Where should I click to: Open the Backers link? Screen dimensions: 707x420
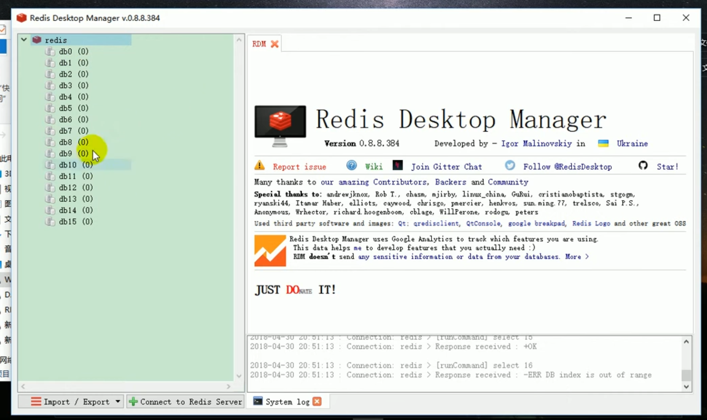tap(450, 182)
